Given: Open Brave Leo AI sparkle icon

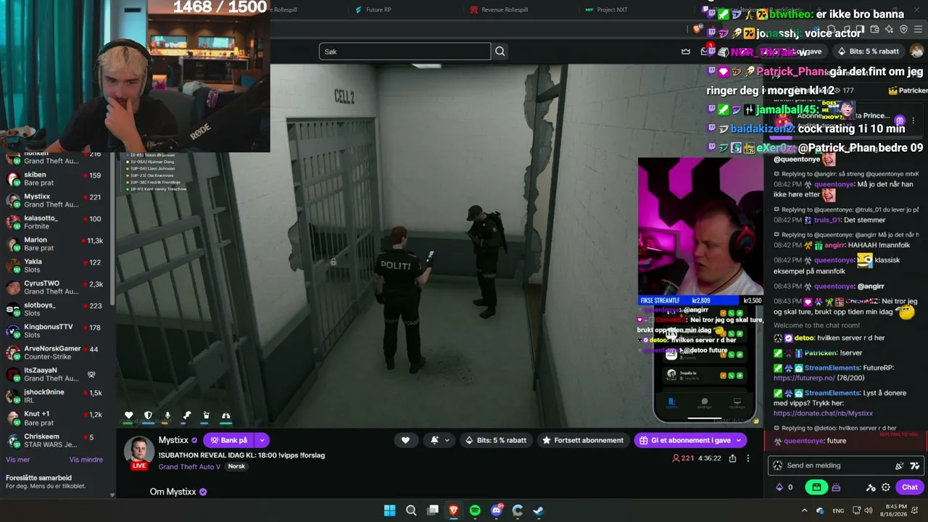Looking at the screenshot, I should point(889,30).
